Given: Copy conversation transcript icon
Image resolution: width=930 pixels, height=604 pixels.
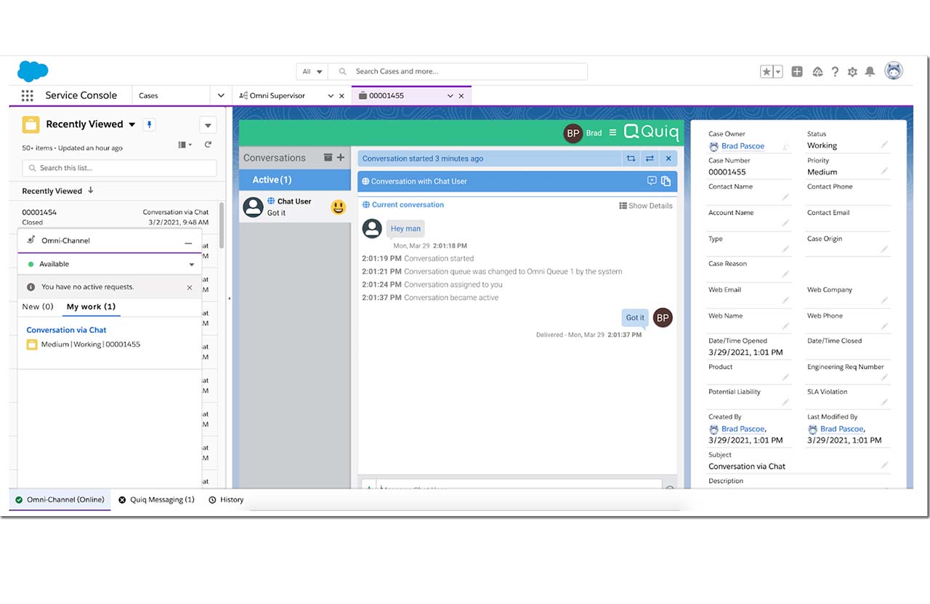Looking at the screenshot, I should click(x=665, y=181).
